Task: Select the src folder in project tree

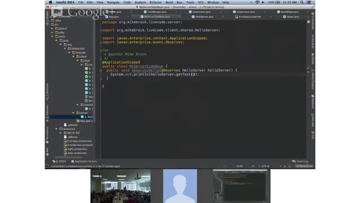Action: [55, 24]
